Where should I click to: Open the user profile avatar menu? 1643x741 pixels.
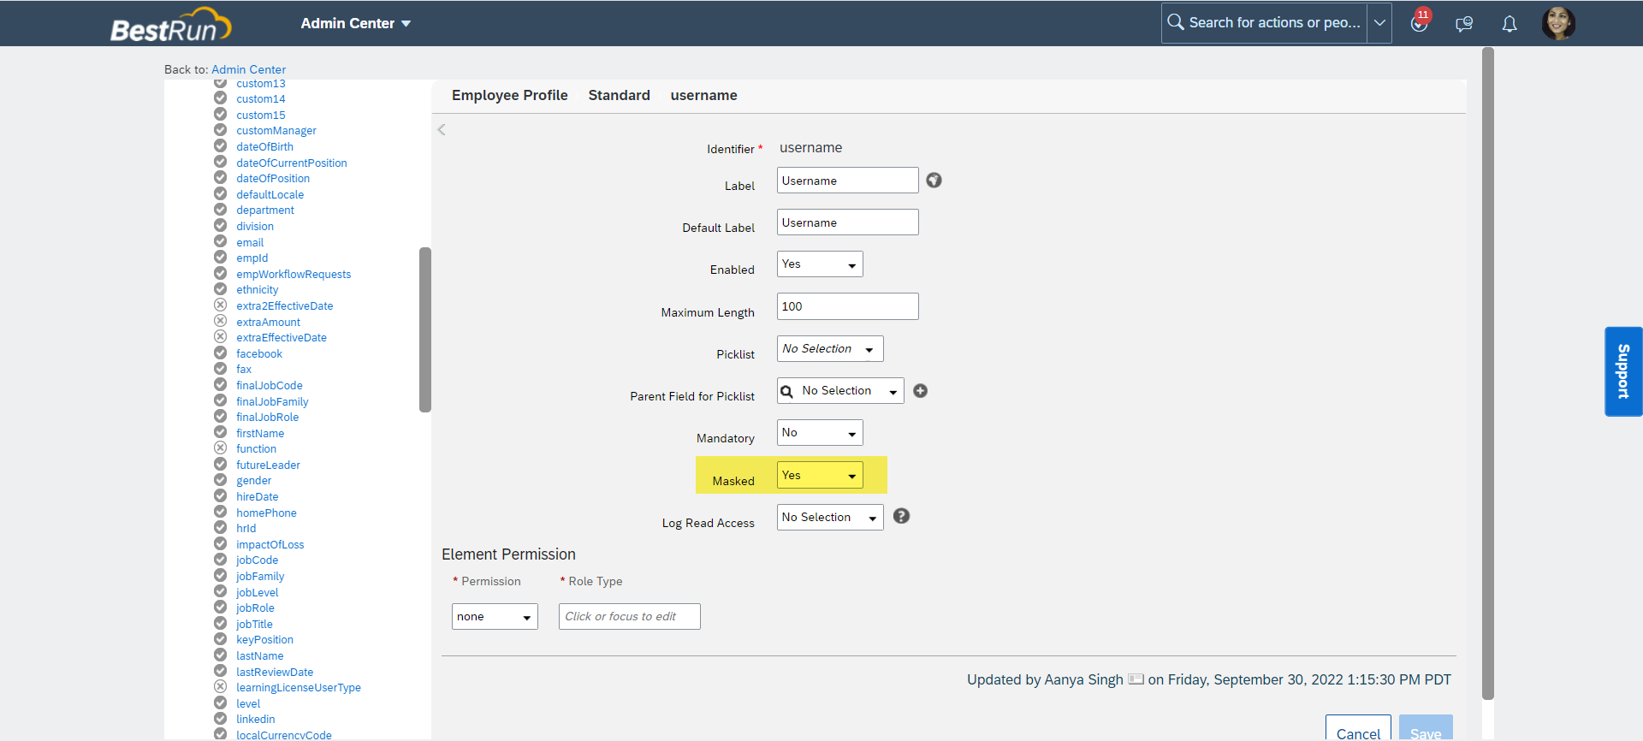tap(1558, 23)
